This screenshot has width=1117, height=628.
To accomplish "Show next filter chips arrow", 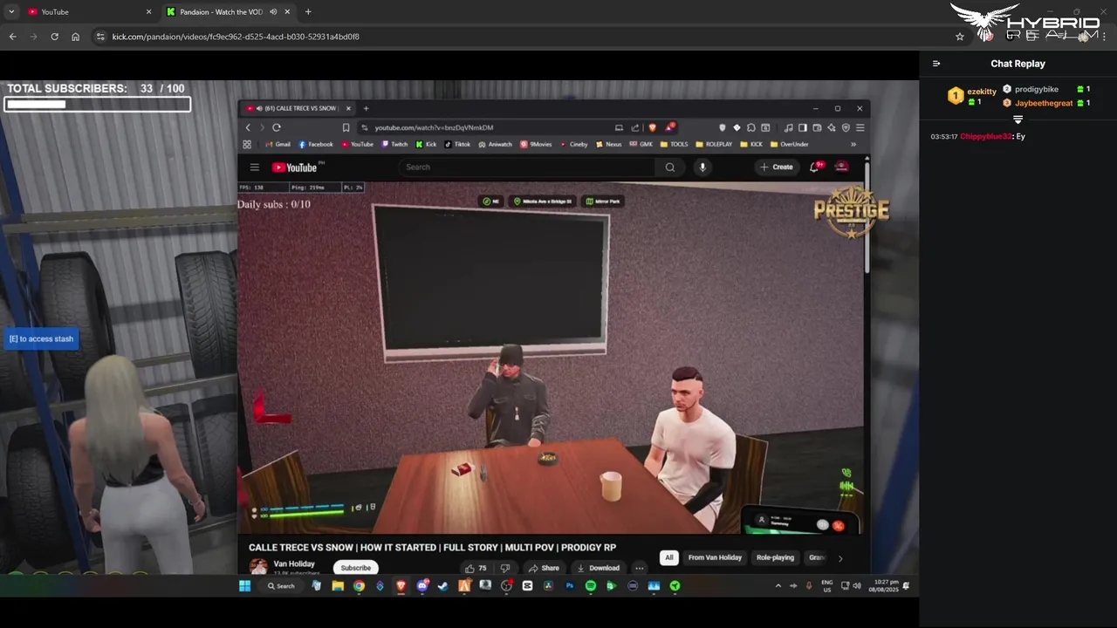I will 840,558.
